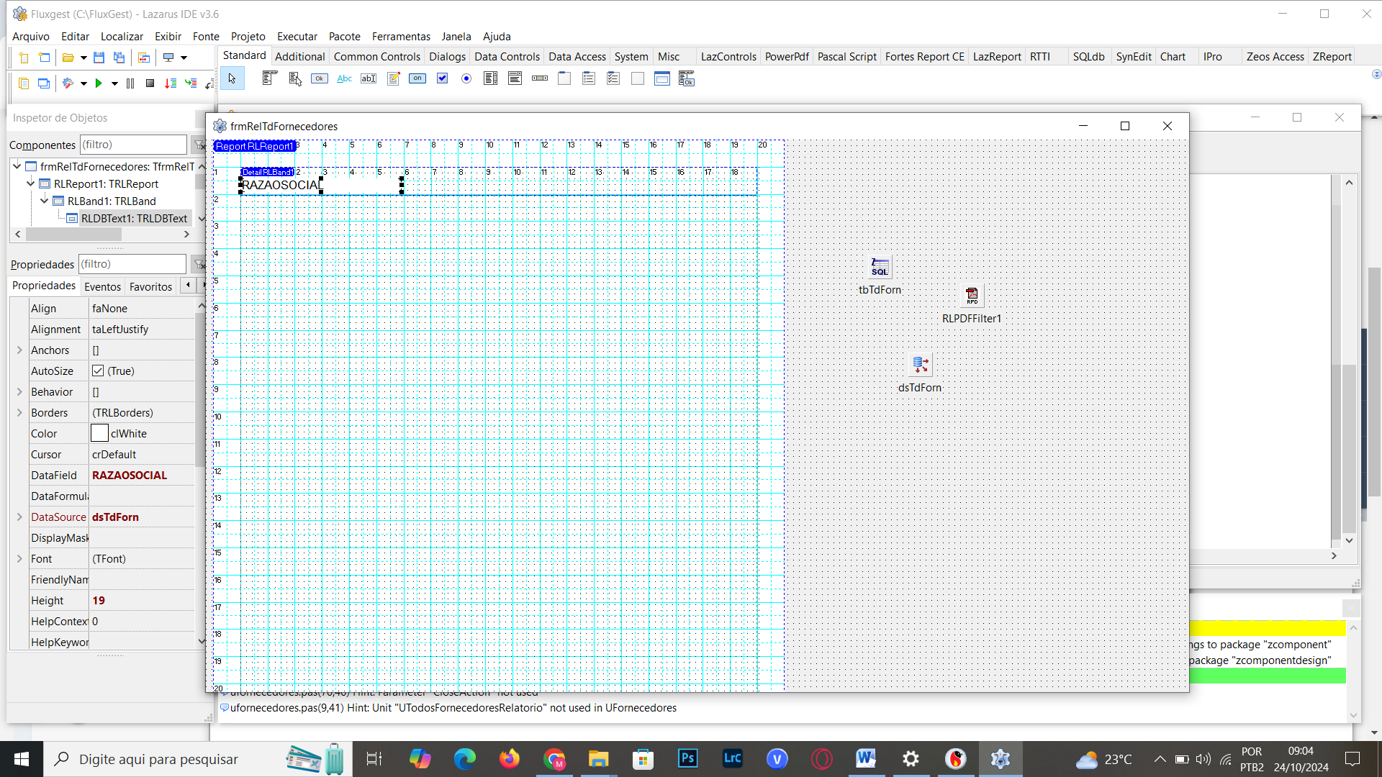This screenshot has height=777, width=1382.
Task: Select TMemo component in palette
Action: (x=393, y=78)
